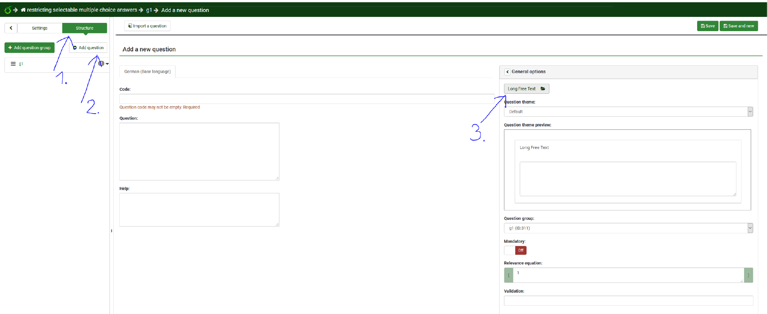The image size is (768, 314).
Task: Switch to the Settings tab
Action: click(40, 28)
